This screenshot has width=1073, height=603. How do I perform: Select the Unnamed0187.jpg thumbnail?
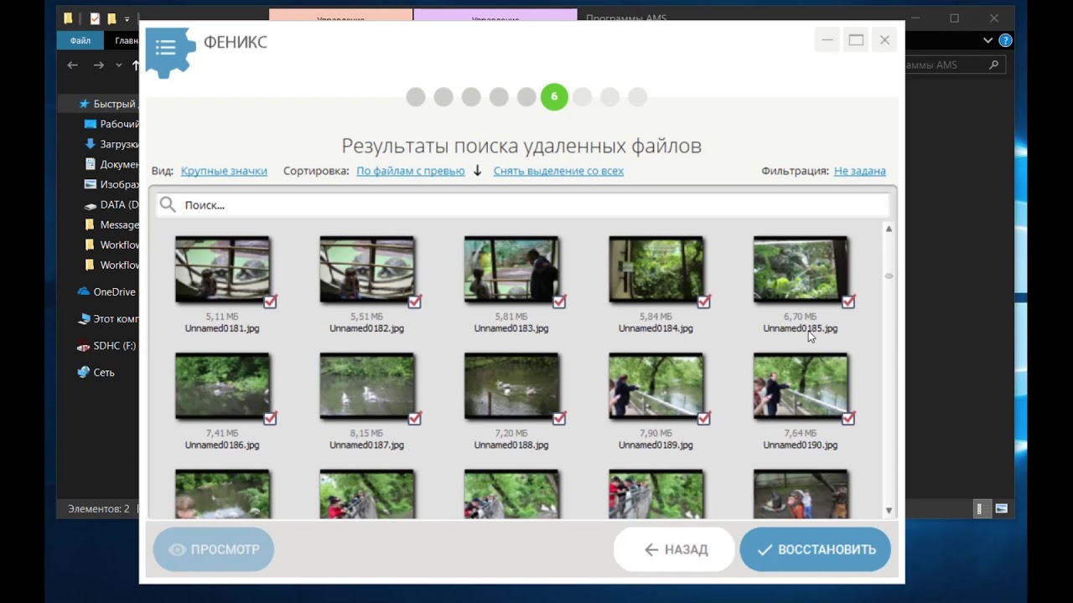pyautogui.click(x=367, y=386)
